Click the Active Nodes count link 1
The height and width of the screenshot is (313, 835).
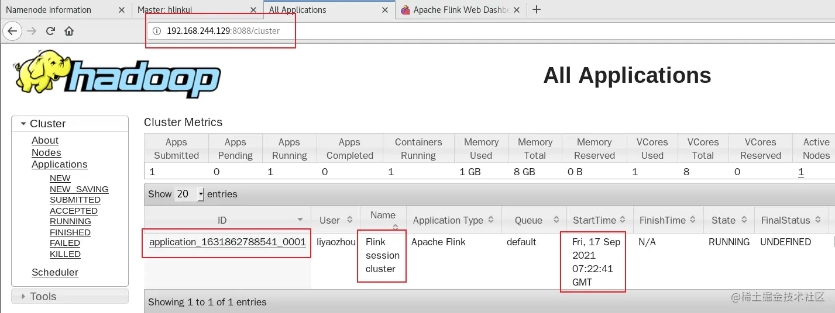tap(801, 172)
